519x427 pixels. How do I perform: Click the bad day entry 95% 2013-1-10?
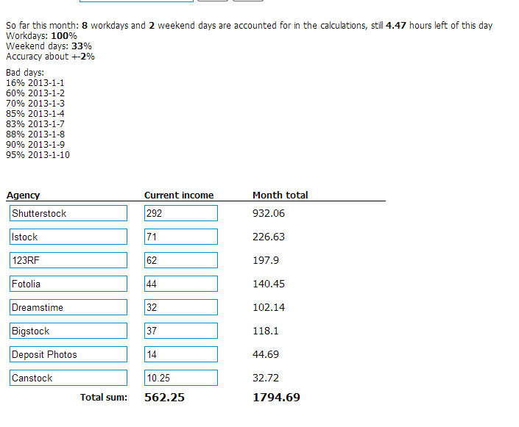38,154
